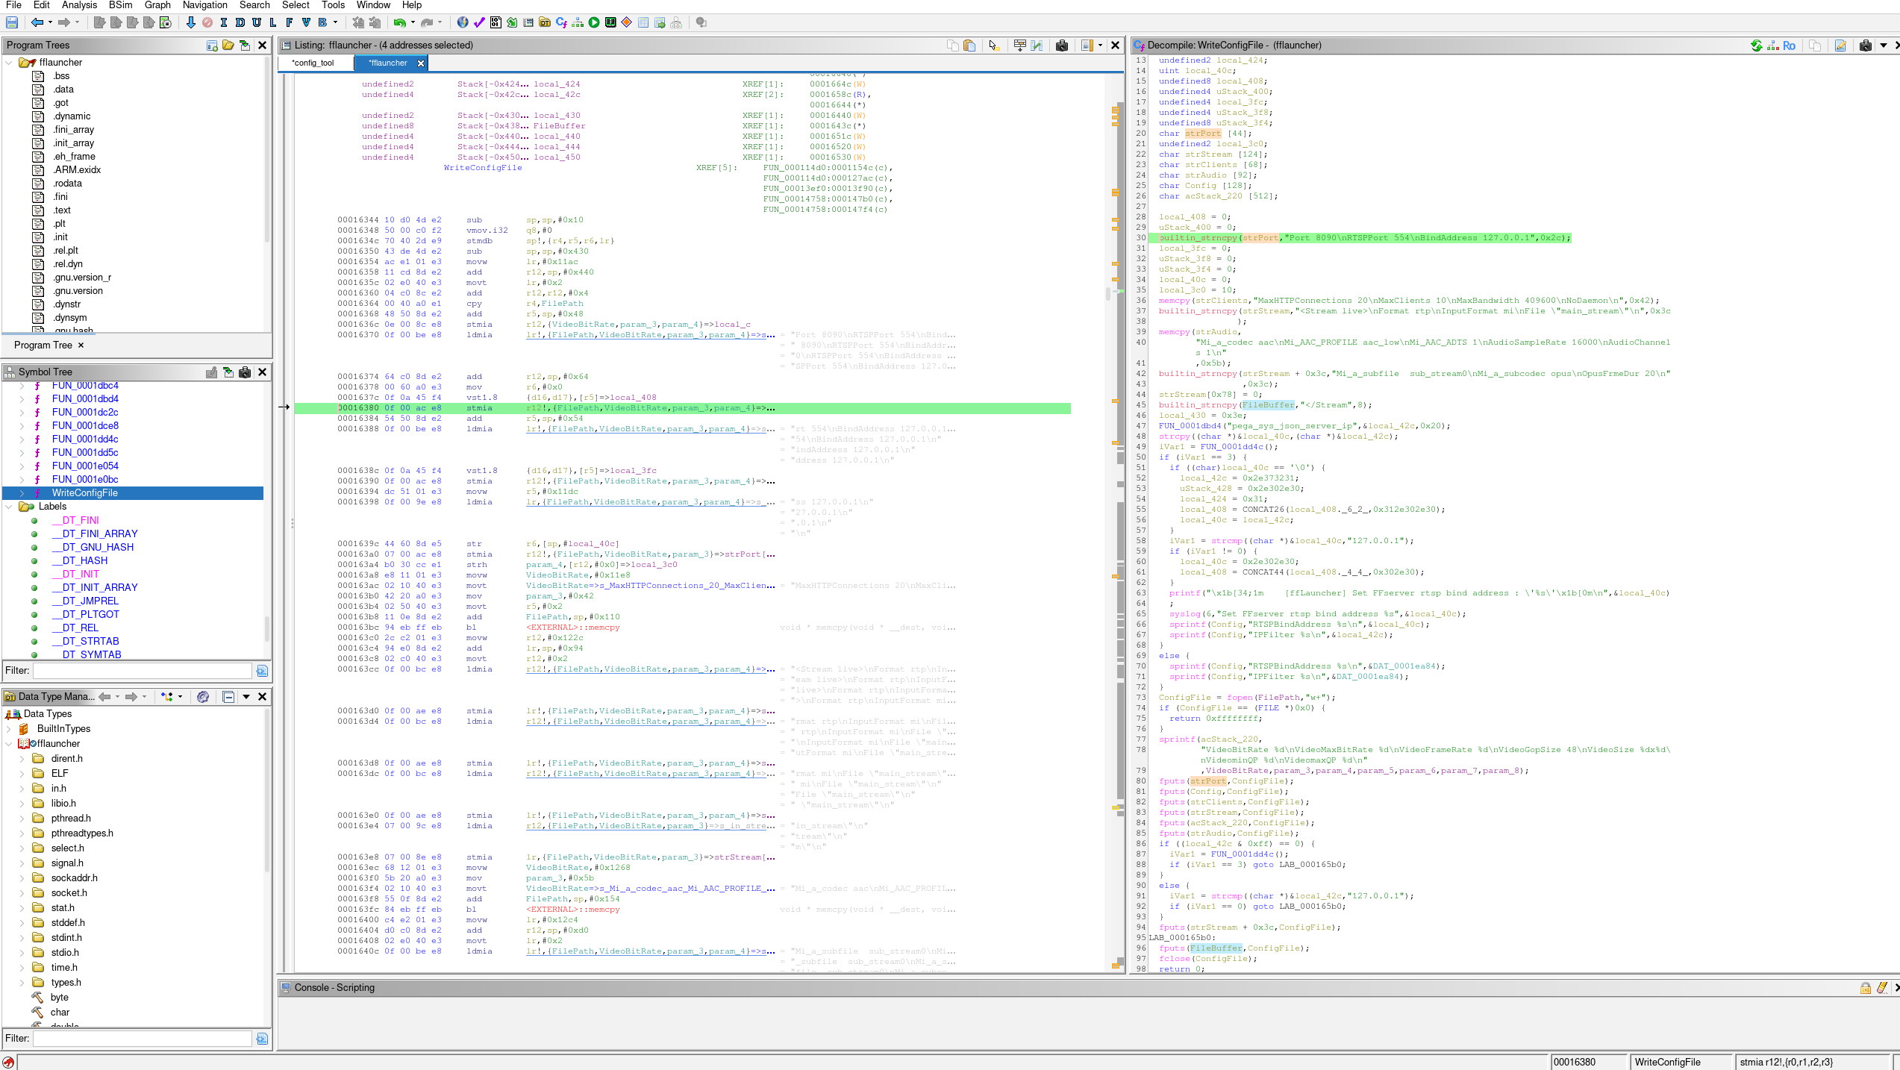The image size is (1900, 1070).
Task: Collapse the Labels folder in Symbol Tree
Action: tap(9, 507)
